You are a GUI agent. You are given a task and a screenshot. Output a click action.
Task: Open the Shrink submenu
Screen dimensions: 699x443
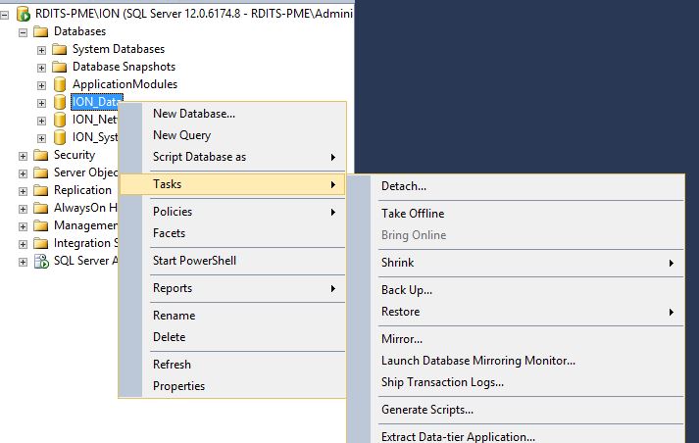(397, 263)
